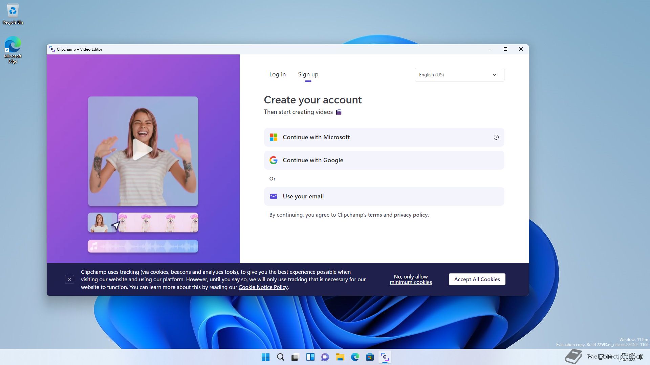Choose Continue with Microsoft

(384, 137)
